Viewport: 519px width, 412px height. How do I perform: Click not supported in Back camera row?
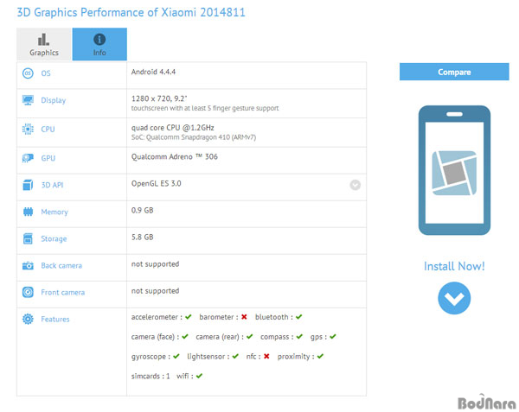155,264
